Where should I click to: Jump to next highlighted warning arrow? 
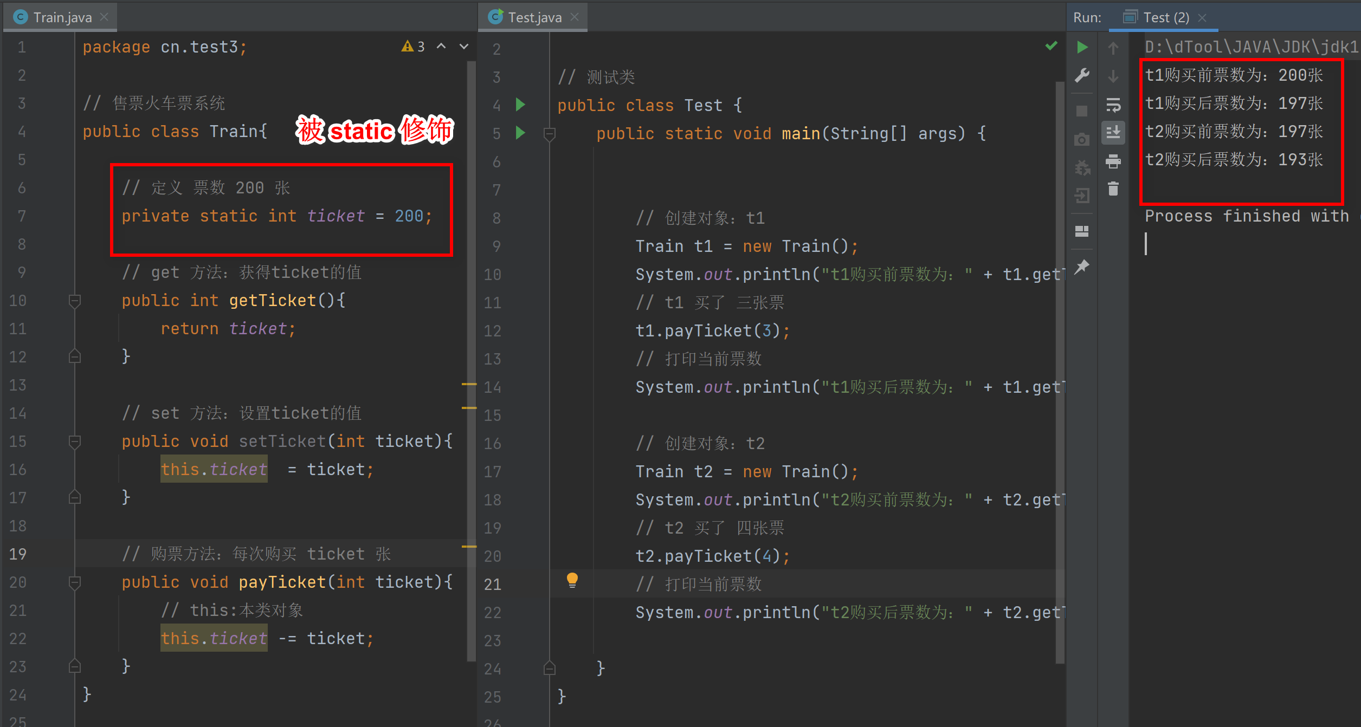tap(464, 47)
